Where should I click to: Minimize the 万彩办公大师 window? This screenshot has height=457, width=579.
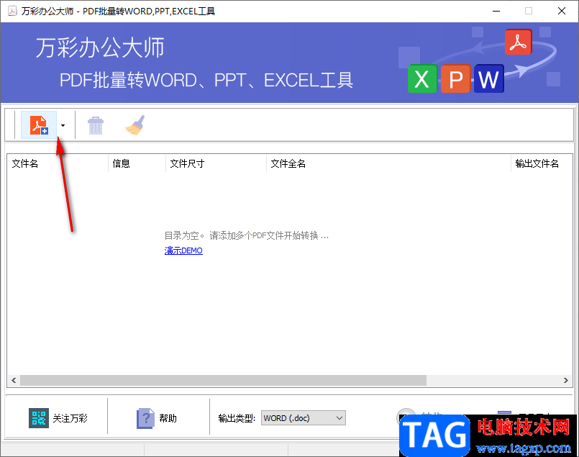[496, 11]
